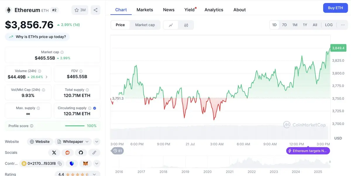
Task: Expand more website links chevron
Action: (97, 142)
